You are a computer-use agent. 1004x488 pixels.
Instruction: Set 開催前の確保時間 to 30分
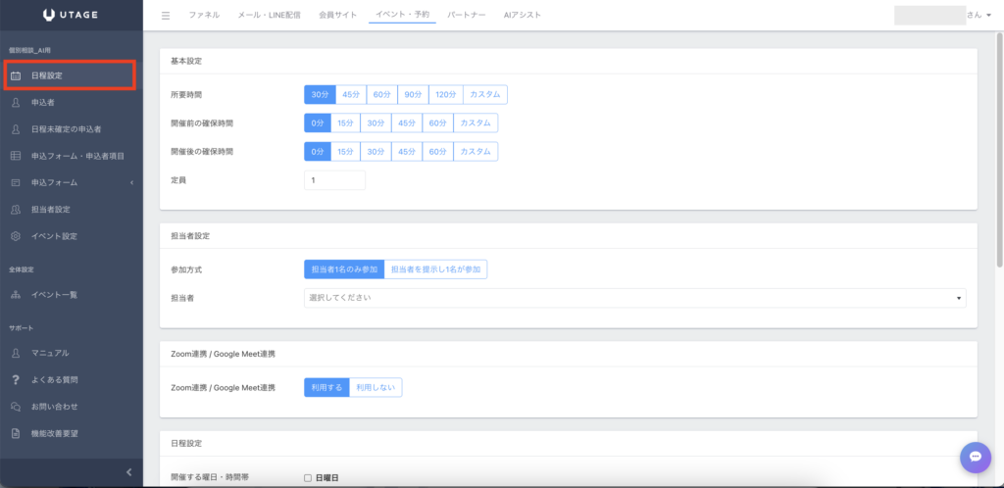click(x=376, y=122)
